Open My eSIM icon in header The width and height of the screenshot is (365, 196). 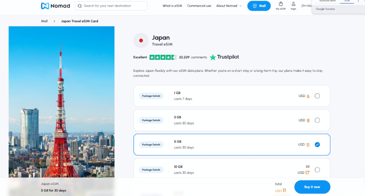coord(281,4)
